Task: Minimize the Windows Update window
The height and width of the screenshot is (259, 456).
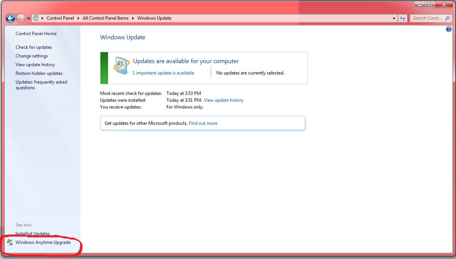Action: (x=420, y=5)
